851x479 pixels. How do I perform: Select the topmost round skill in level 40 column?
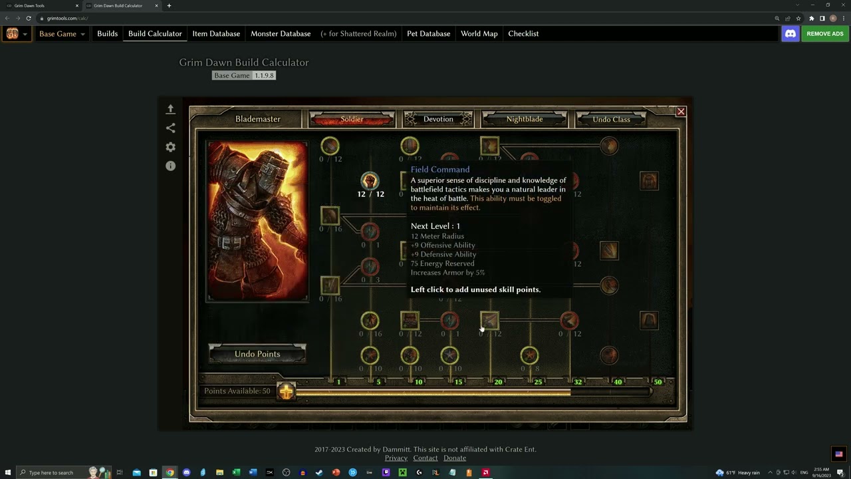[x=609, y=146]
